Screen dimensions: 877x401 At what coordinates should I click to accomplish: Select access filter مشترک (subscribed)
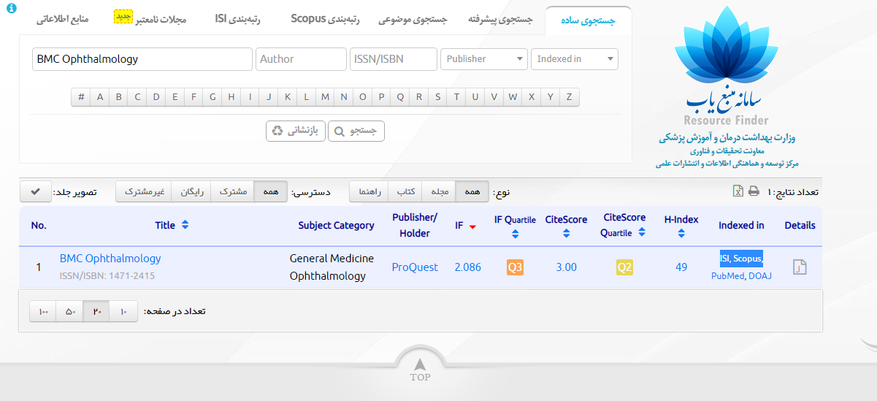[233, 191]
